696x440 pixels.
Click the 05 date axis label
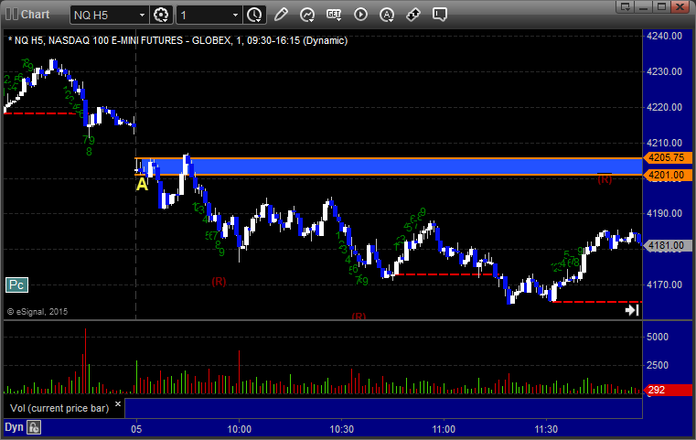coord(136,429)
